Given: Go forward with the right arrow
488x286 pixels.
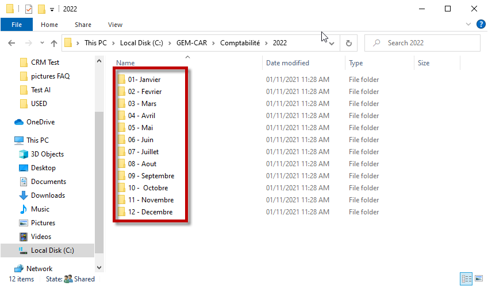Looking at the screenshot, I should point(28,43).
